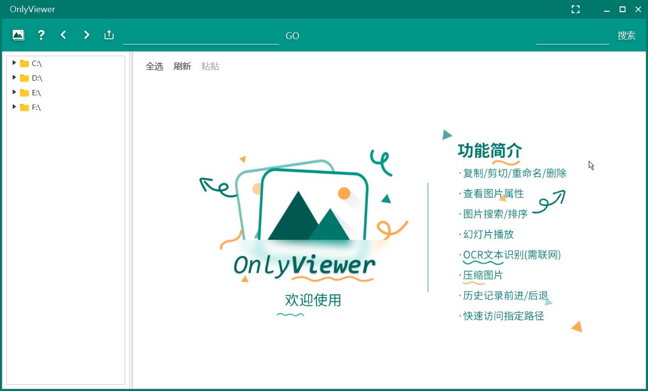Maximize the OnlyViewer window
The image size is (648, 391).
(623, 9)
